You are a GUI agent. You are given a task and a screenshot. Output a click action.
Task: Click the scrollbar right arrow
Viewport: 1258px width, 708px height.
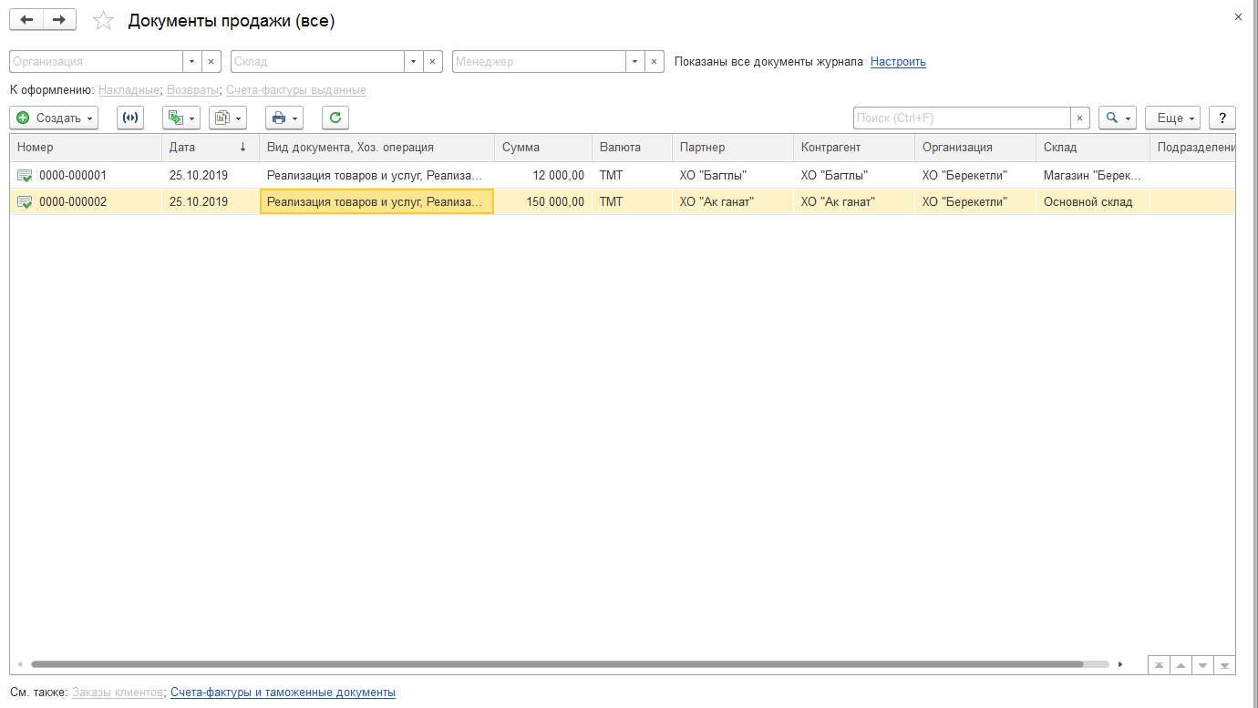[x=1120, y=664]
